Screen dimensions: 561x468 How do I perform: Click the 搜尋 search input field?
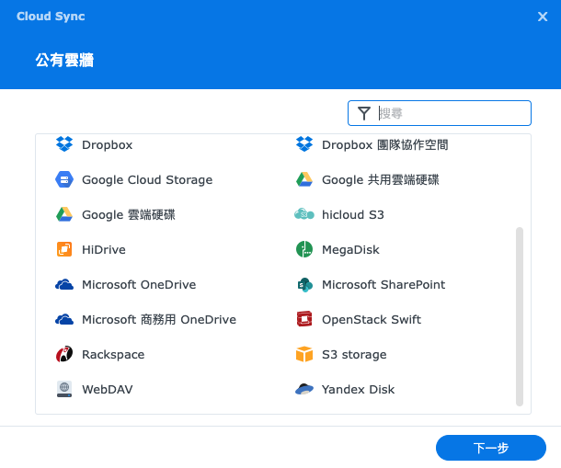click(451, 113)
